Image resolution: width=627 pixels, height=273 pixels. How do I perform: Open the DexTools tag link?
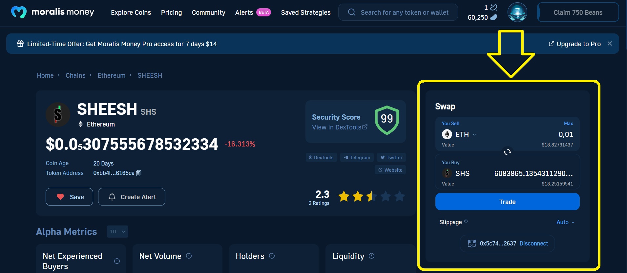(x=321, y=157)
